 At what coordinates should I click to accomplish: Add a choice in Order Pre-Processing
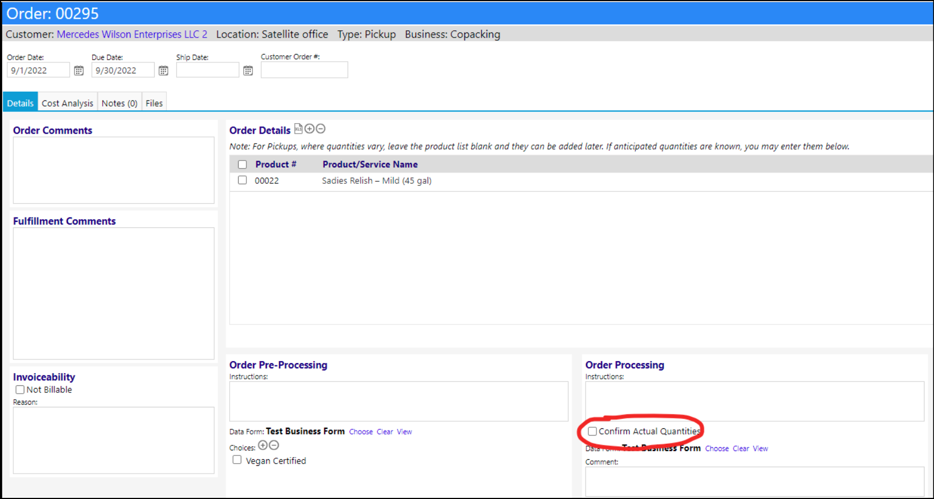263,445
